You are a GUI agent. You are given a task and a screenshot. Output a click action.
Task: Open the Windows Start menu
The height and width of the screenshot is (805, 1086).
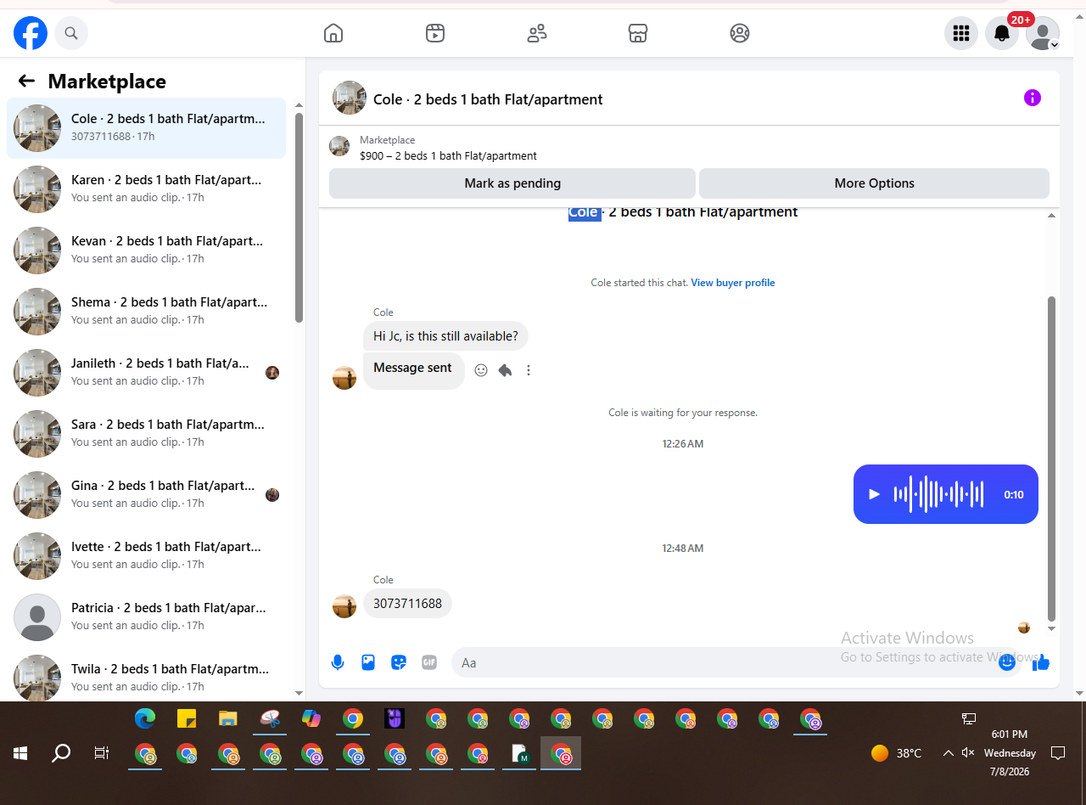tap(20, 753)
